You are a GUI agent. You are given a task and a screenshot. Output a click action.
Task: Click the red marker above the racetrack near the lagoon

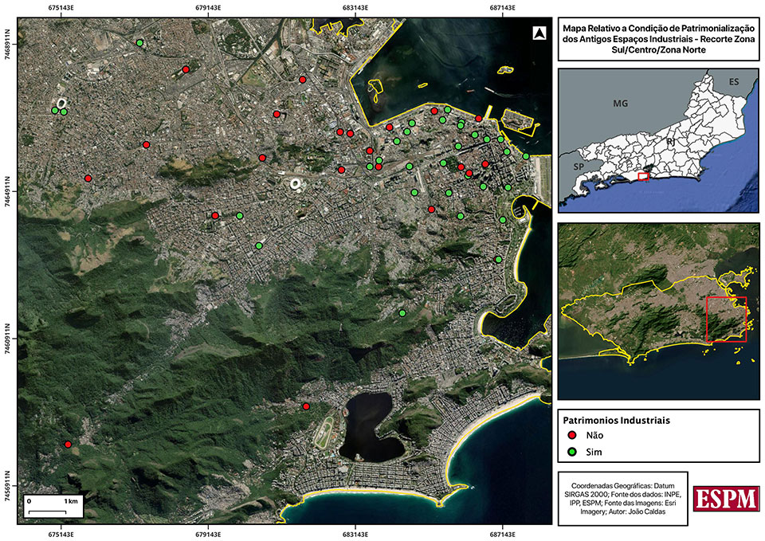[306, 406]
